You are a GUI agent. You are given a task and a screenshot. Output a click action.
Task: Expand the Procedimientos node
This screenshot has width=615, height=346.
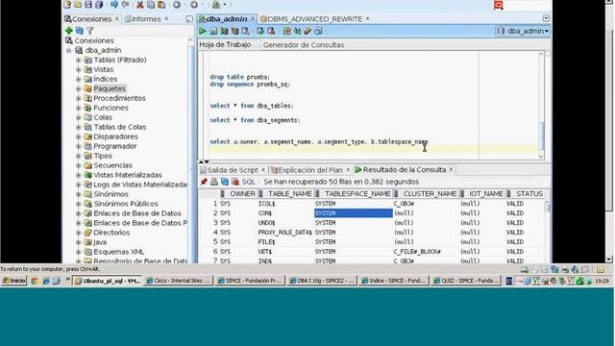point(79,98)
